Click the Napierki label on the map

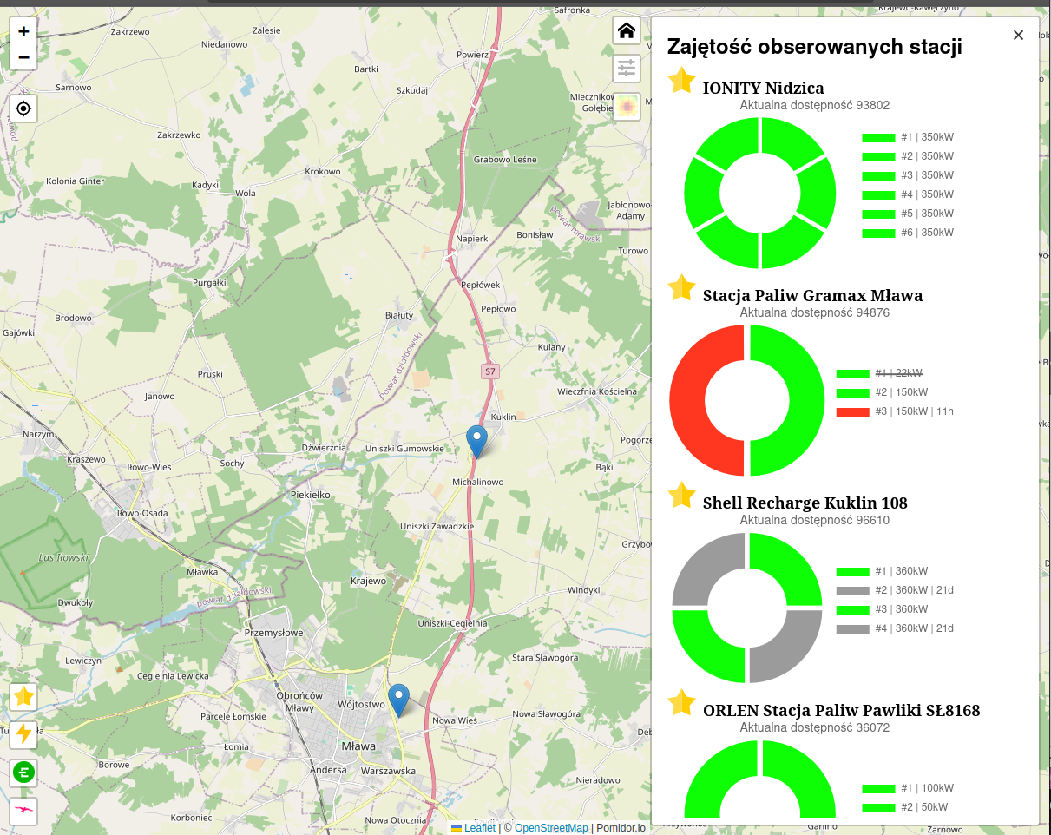click(473, 238)
